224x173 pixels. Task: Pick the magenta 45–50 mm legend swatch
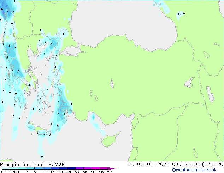coord(105,168)
